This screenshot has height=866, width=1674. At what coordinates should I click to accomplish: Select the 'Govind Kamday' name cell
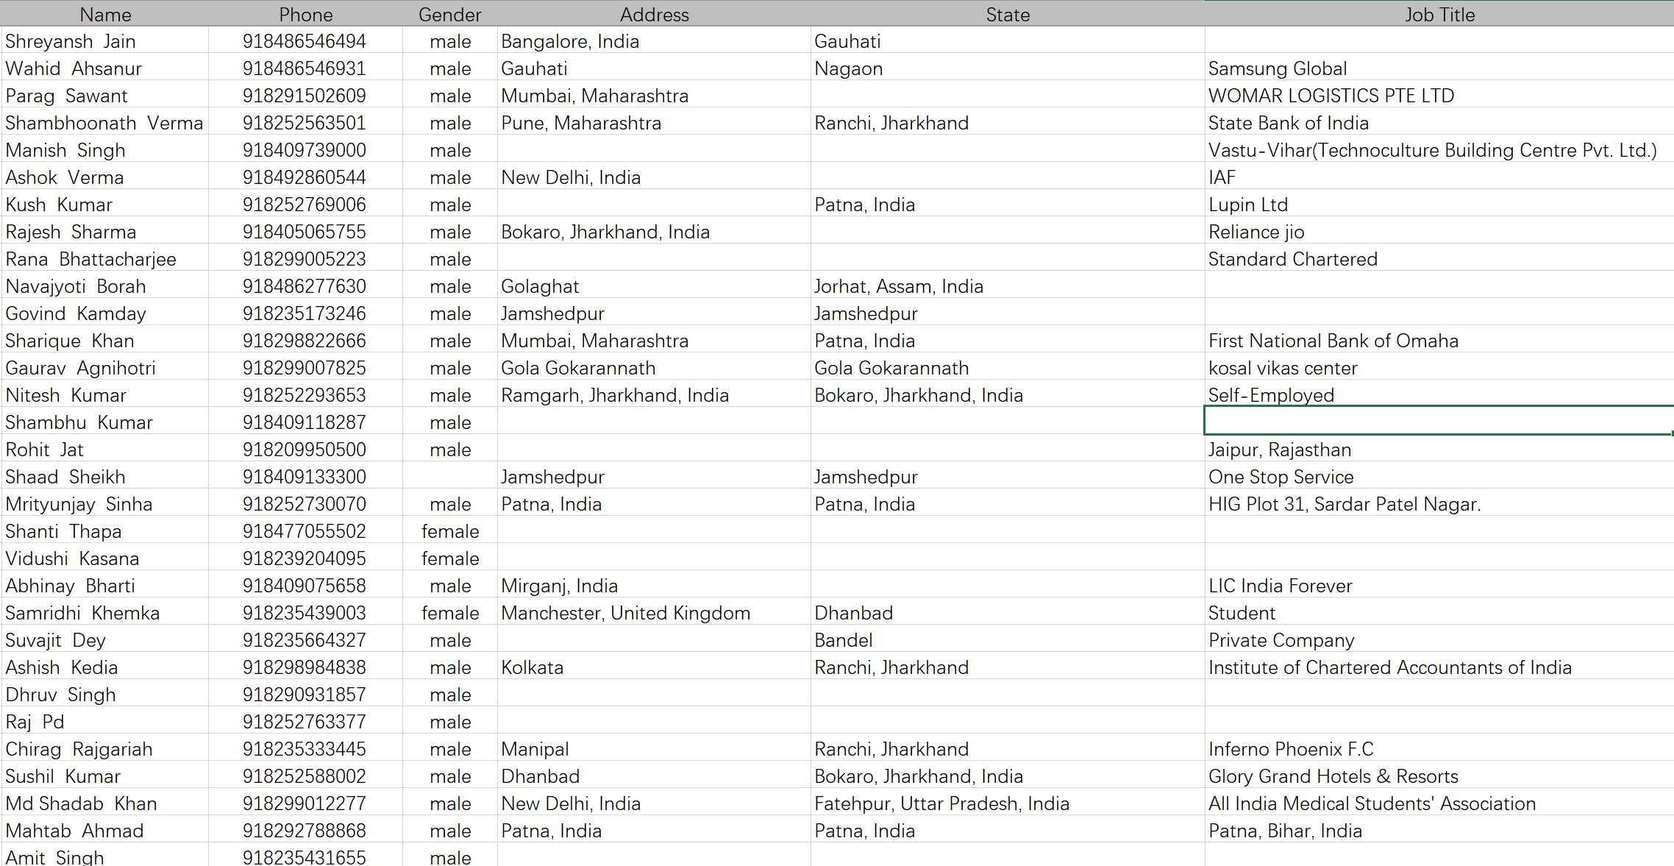pyautogui.click(x=105, y=313)
